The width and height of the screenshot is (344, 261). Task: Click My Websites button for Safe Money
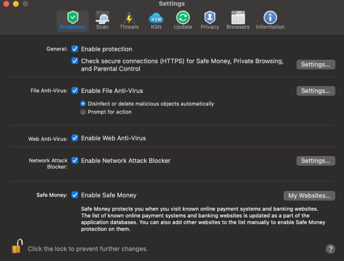(309, 195)
